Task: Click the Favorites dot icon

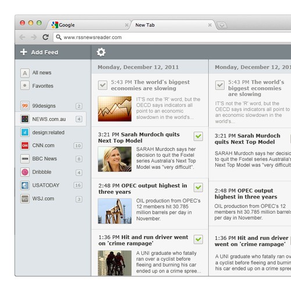Action: click(x=25, y=86)
